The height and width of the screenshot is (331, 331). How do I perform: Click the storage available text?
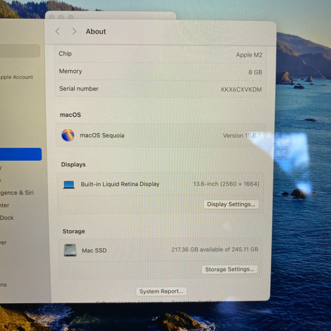[215, 250]
